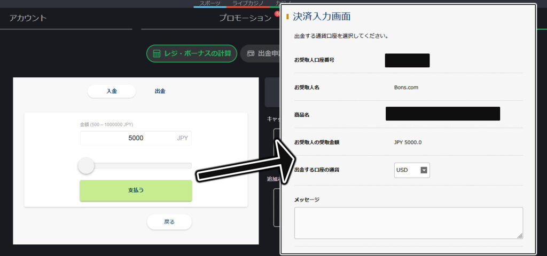Viewport: 547px width, 256px height.
Task: Click the お受取人口座番号 label
Action: point(314,60)
